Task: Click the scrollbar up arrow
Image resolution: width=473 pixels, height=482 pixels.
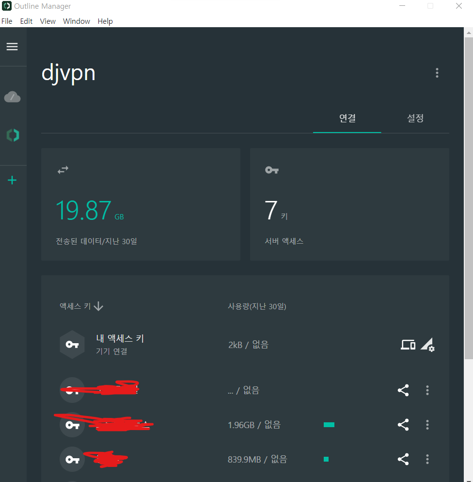Action: point(468,32)
